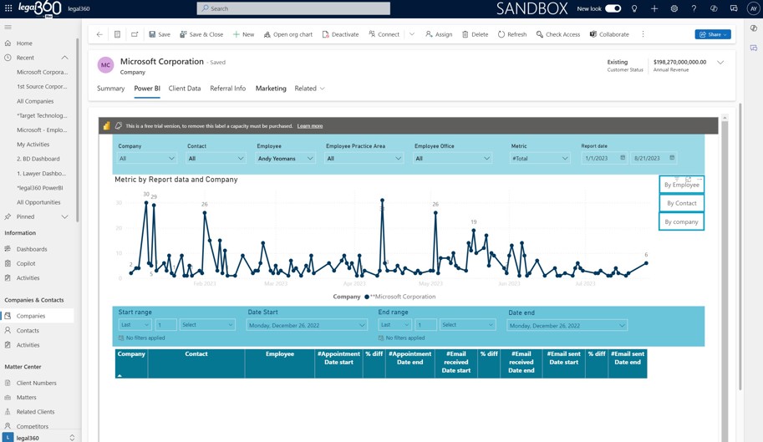Image resolution: width=763 pixels, height=442 pixels.
Task: Open Employee Practice Area dropdown
Action: (x=364, y=159)
